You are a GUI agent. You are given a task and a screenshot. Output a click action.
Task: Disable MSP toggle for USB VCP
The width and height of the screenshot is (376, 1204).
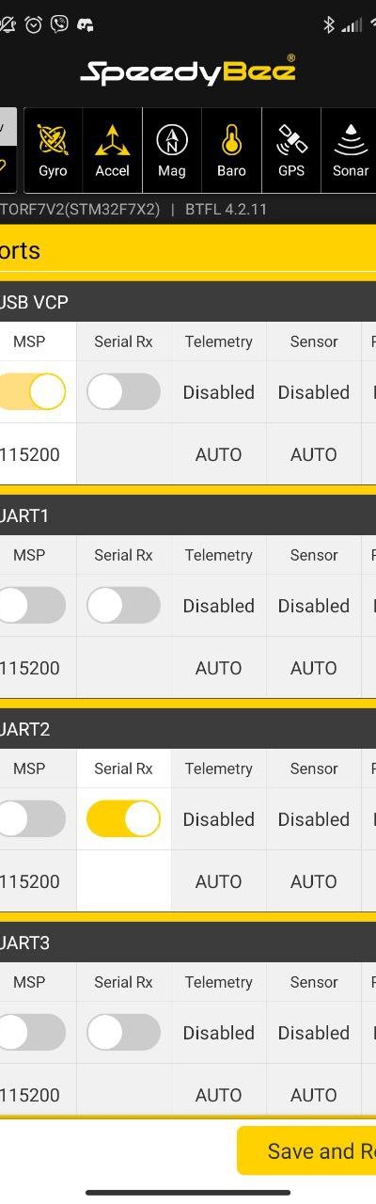click(33, 391)
